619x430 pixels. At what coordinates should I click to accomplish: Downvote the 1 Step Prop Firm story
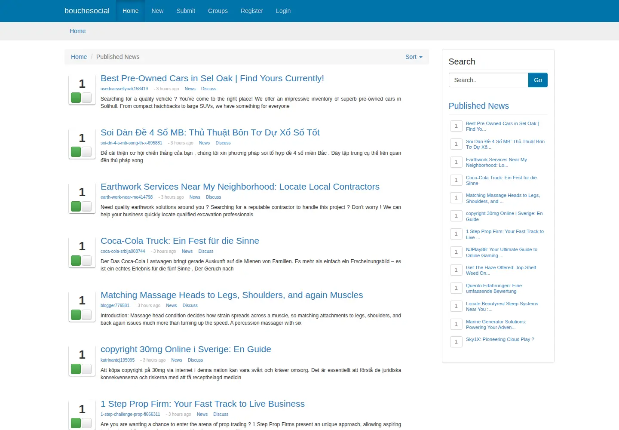tap(87, 423)
